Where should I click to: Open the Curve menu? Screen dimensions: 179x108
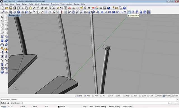tap(18, 4)
